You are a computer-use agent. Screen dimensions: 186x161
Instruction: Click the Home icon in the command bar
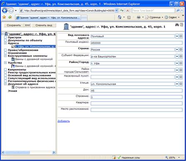(119, 17)
